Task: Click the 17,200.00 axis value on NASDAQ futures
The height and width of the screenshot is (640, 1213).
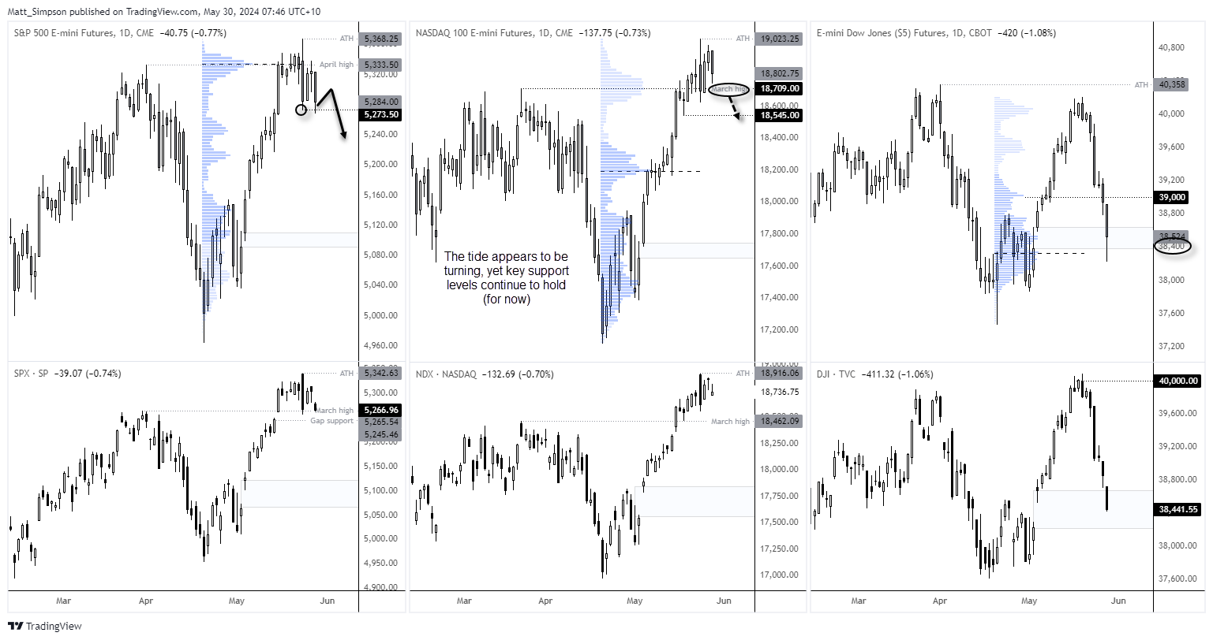Action: [780, 329]
